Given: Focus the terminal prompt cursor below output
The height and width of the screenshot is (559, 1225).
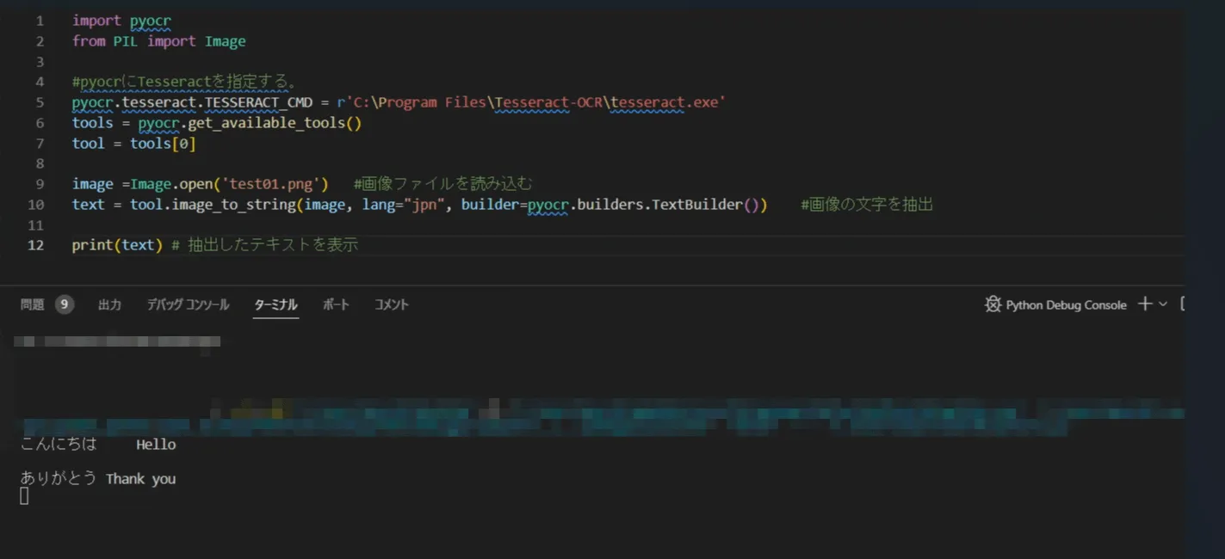Looking at the screenshot, I should tap(24, 496).
